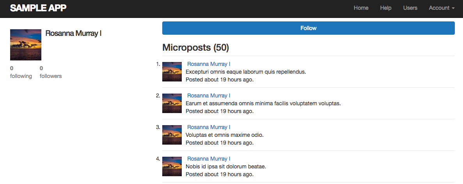
Task: Click the avatar beside the second micropost
Action: click(172, 103)
